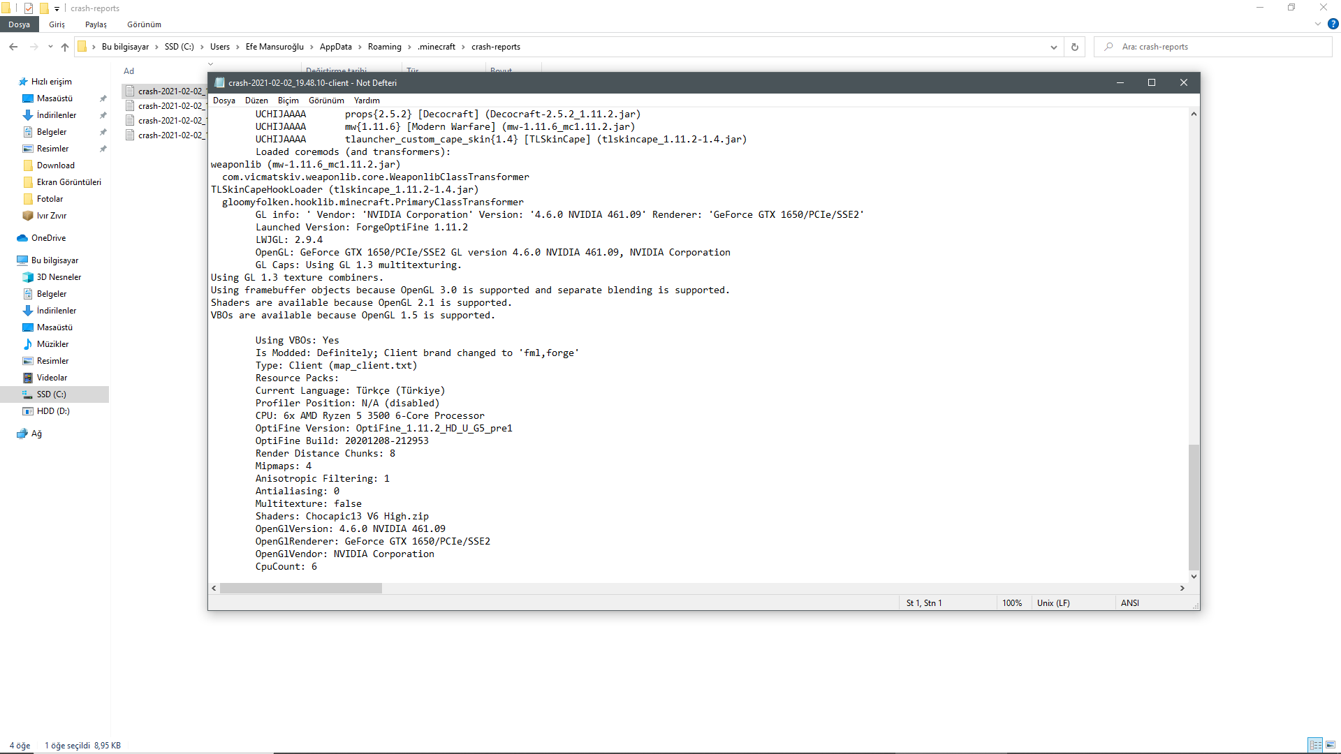Viewport: 1341px width, 754px height.
Task: Sort files by the Ad column header
Action: [129, 71]
